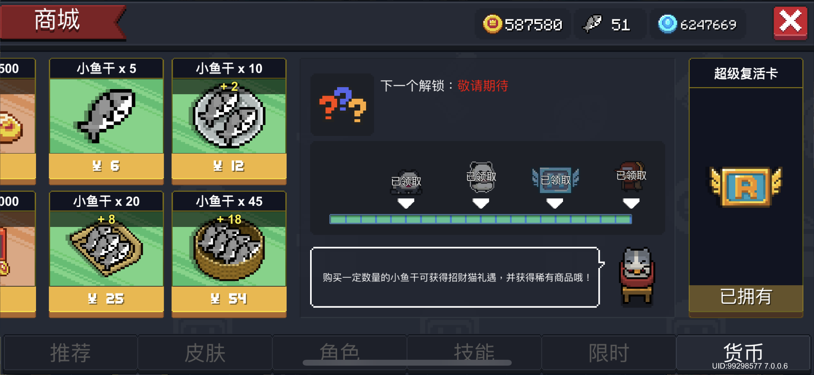Tap the dried fish currency icon
Screen dimensions: 814x375
click(x=592, y=24)
